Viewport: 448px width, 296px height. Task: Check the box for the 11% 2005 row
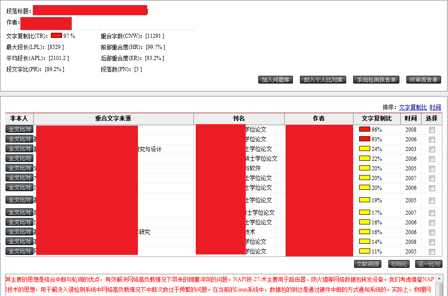tap(432, 252)
